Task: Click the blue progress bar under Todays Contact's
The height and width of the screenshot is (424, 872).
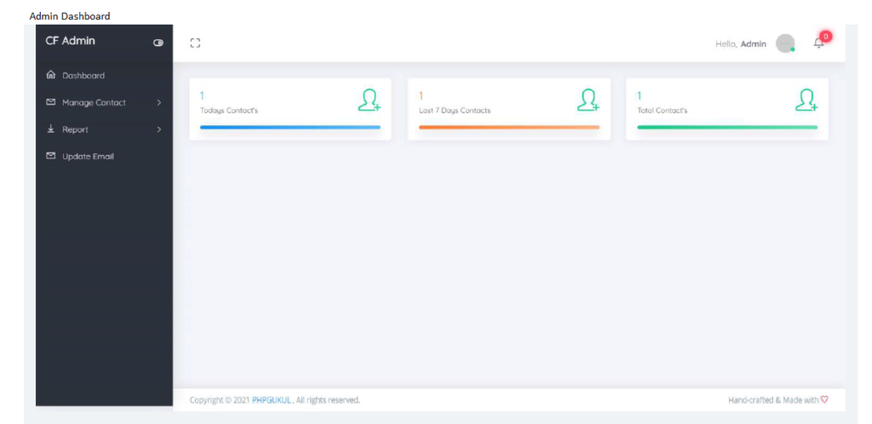Action: [x=290, y=127]
